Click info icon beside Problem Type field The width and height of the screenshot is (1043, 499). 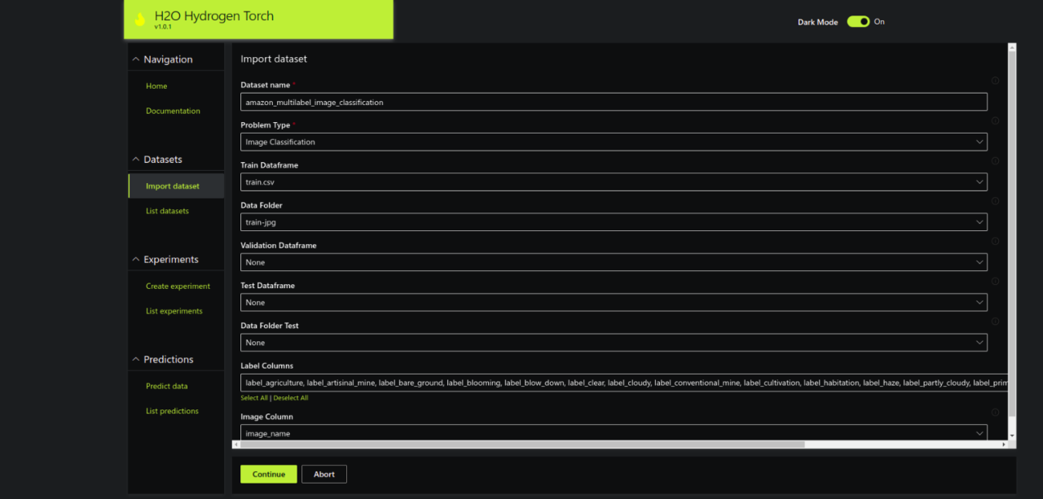click(x=995, y=120)
